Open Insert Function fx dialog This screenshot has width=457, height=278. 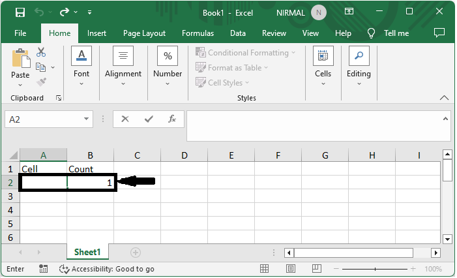click(172, 119)
